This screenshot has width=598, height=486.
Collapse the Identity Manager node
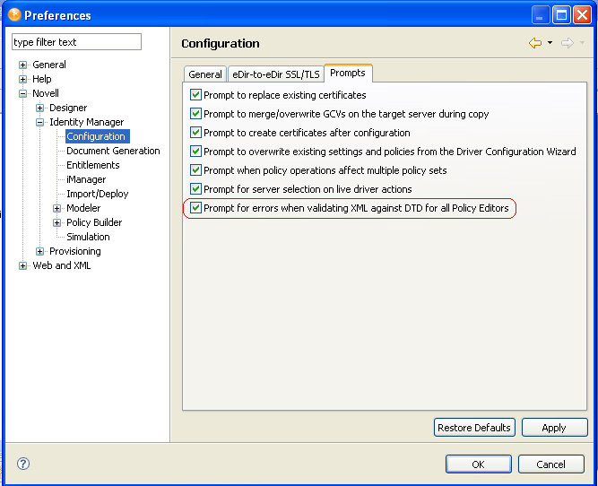(39, 123)
